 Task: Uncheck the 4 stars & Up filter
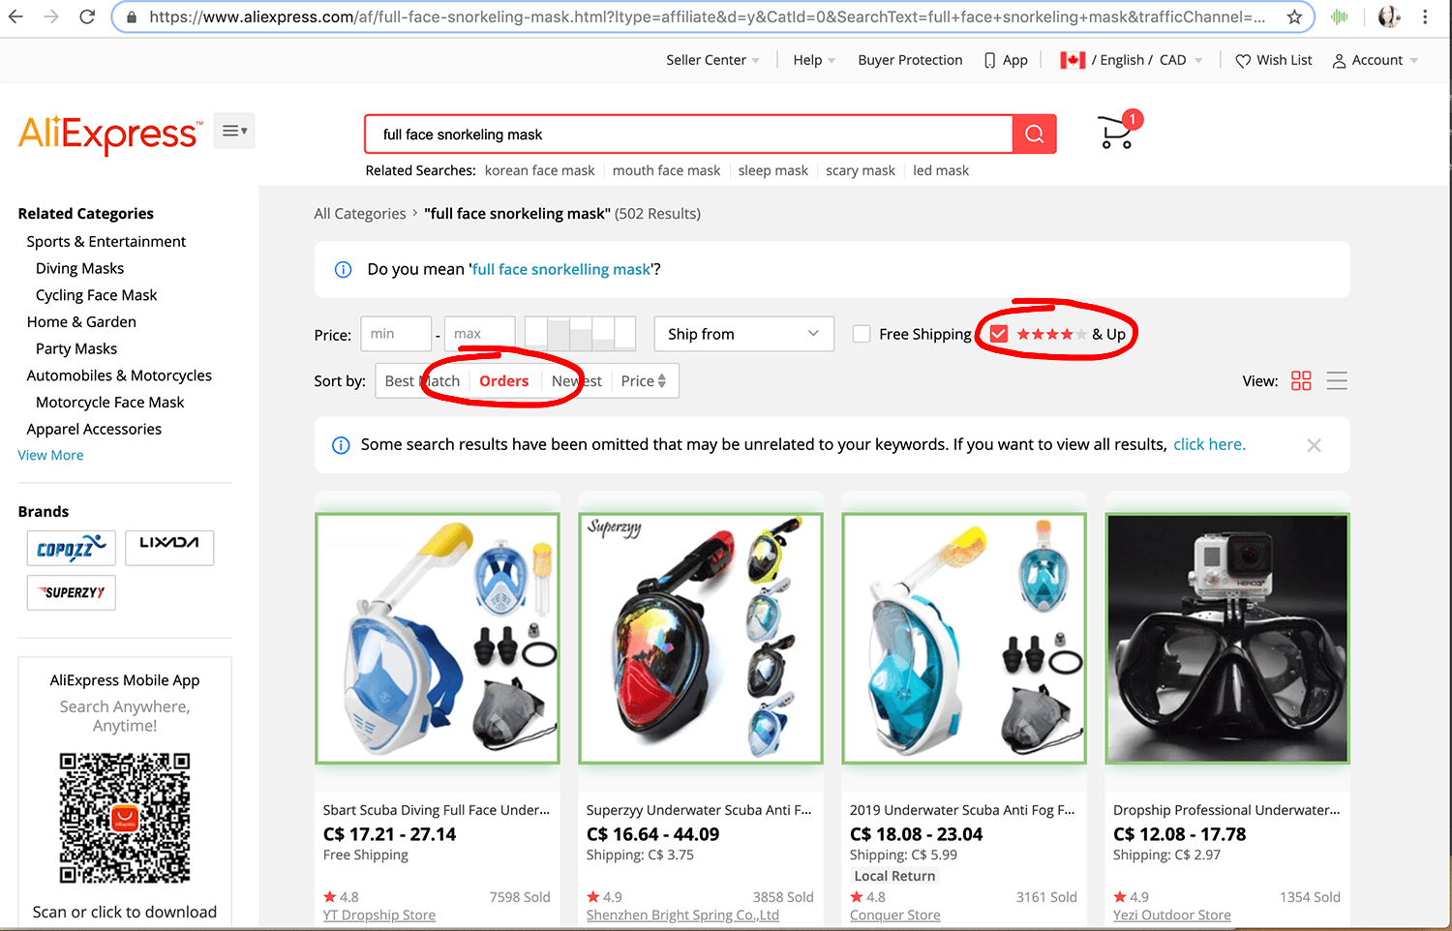[x=999, y=334]
